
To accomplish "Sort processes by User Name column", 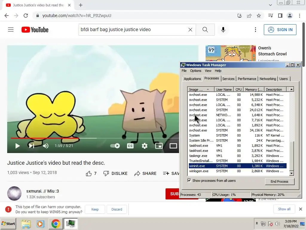I will [x=224, y=90].
